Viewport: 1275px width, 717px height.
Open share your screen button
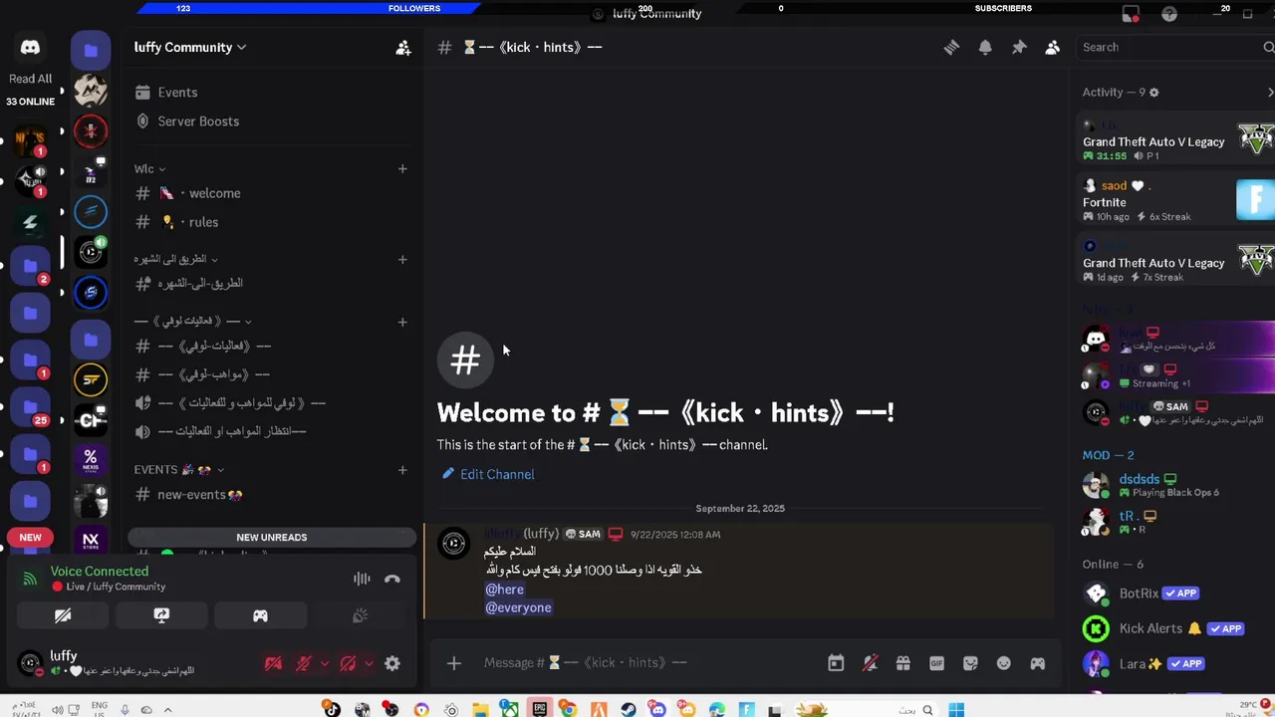161,615
